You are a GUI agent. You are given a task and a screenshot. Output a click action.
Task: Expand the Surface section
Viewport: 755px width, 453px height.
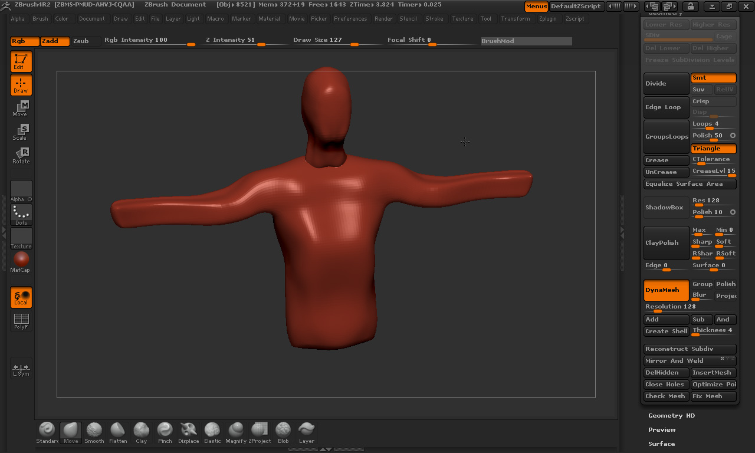click(x=661, y=444)
